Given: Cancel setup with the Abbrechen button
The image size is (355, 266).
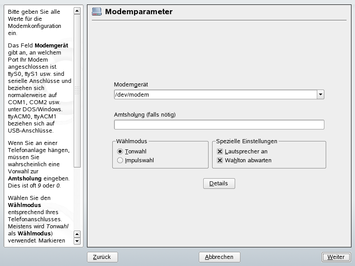Looking at the screenshot, I should tap(219, 257).
